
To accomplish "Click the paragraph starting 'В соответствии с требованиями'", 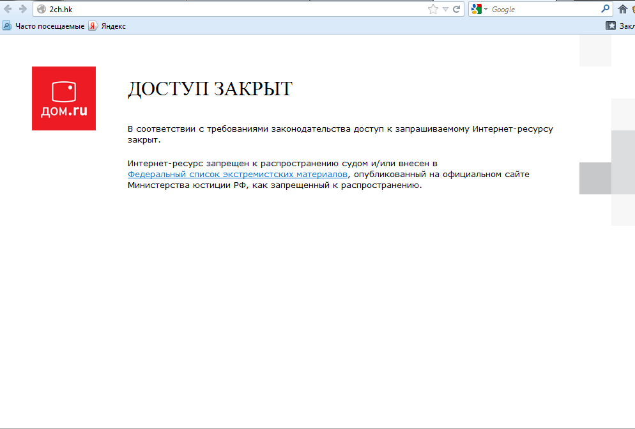I will pyautogui.click(x=340, y=134).
